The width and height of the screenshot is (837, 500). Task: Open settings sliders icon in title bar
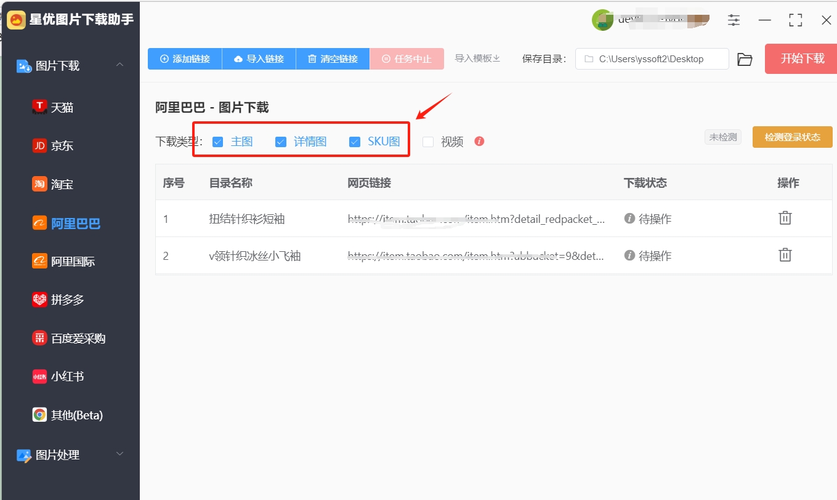click(x=734, y=20)
